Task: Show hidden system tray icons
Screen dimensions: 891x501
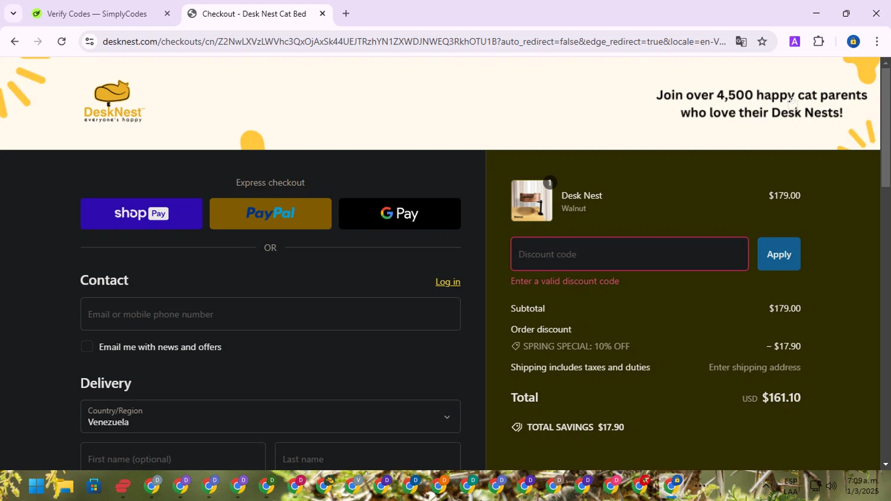Action: tap(766, 486)
